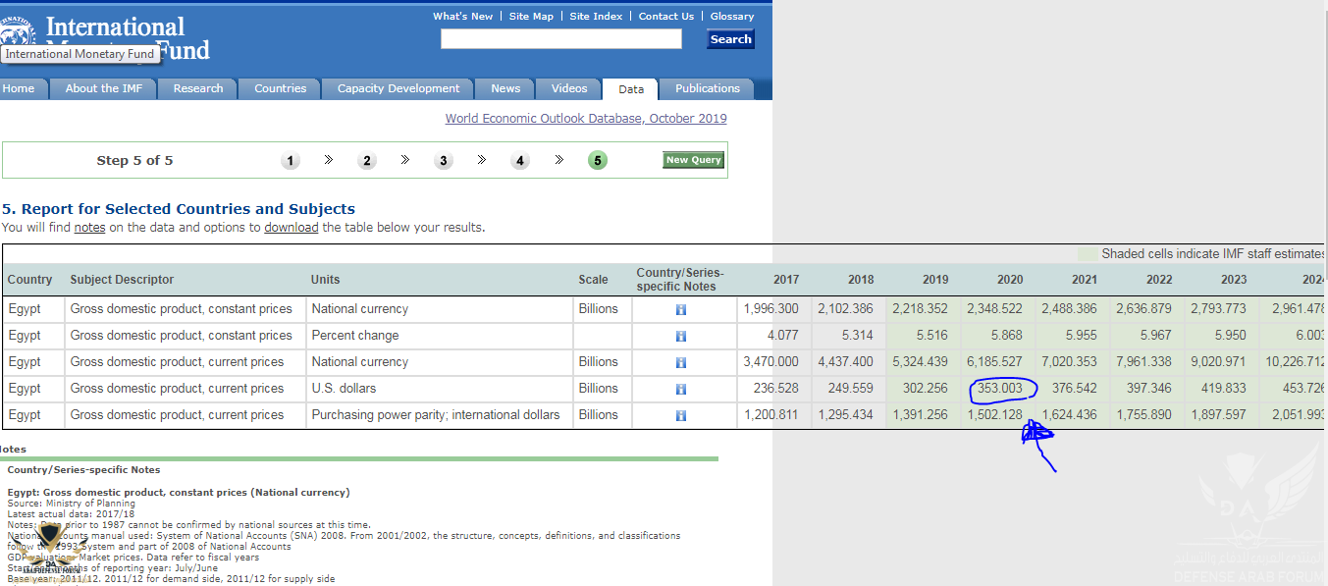Select the cell showing 1,502.128
This screenshot has width=1328, height=586.
pos(997,415)
